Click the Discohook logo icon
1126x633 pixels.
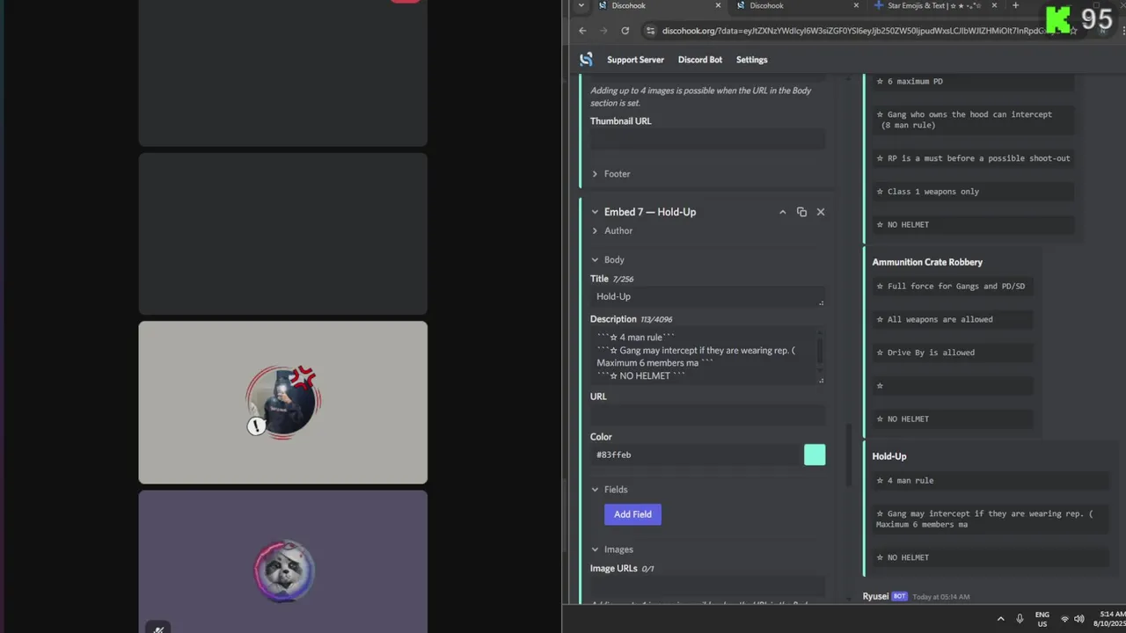(x=586, y=60)
